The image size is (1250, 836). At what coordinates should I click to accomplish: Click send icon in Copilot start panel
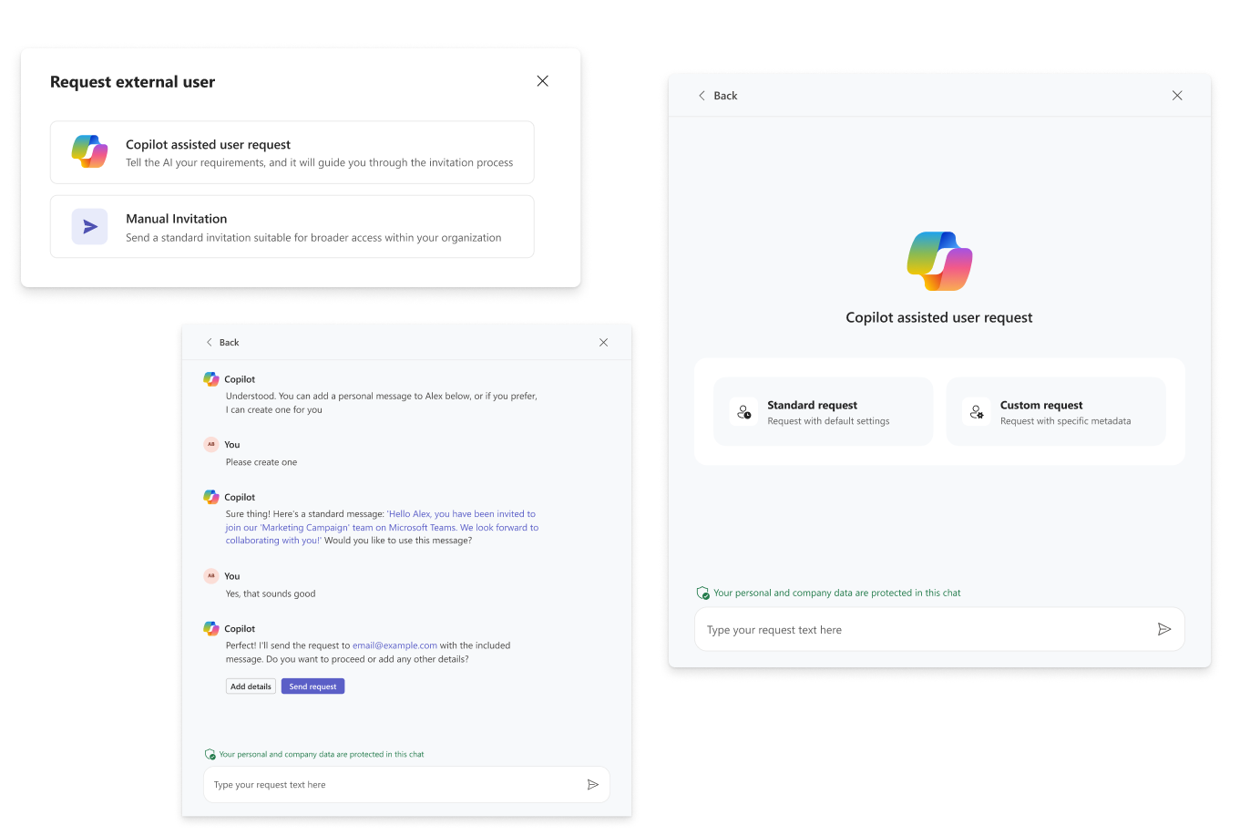click(x=1163, y=629)
